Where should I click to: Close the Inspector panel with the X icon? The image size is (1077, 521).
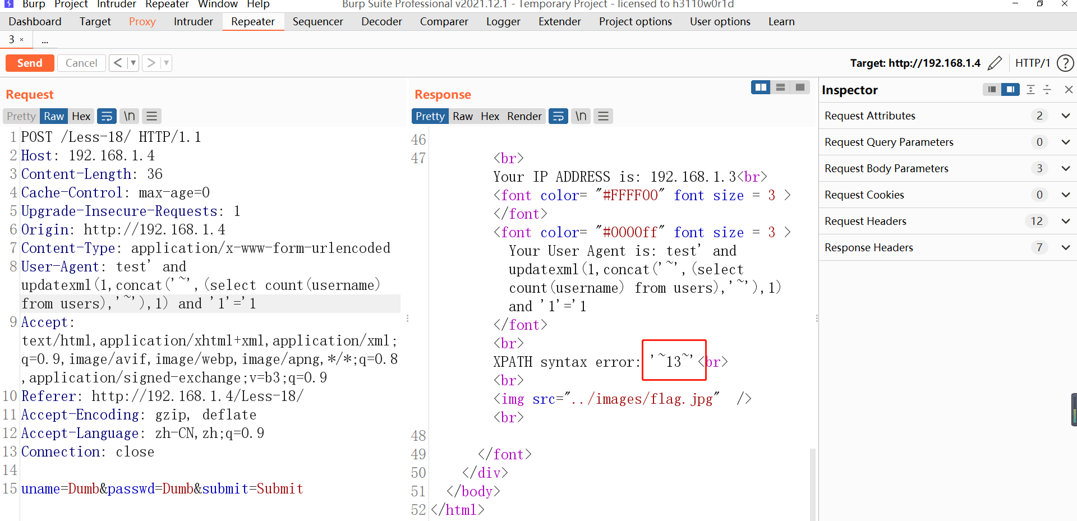pos(1069,90)
